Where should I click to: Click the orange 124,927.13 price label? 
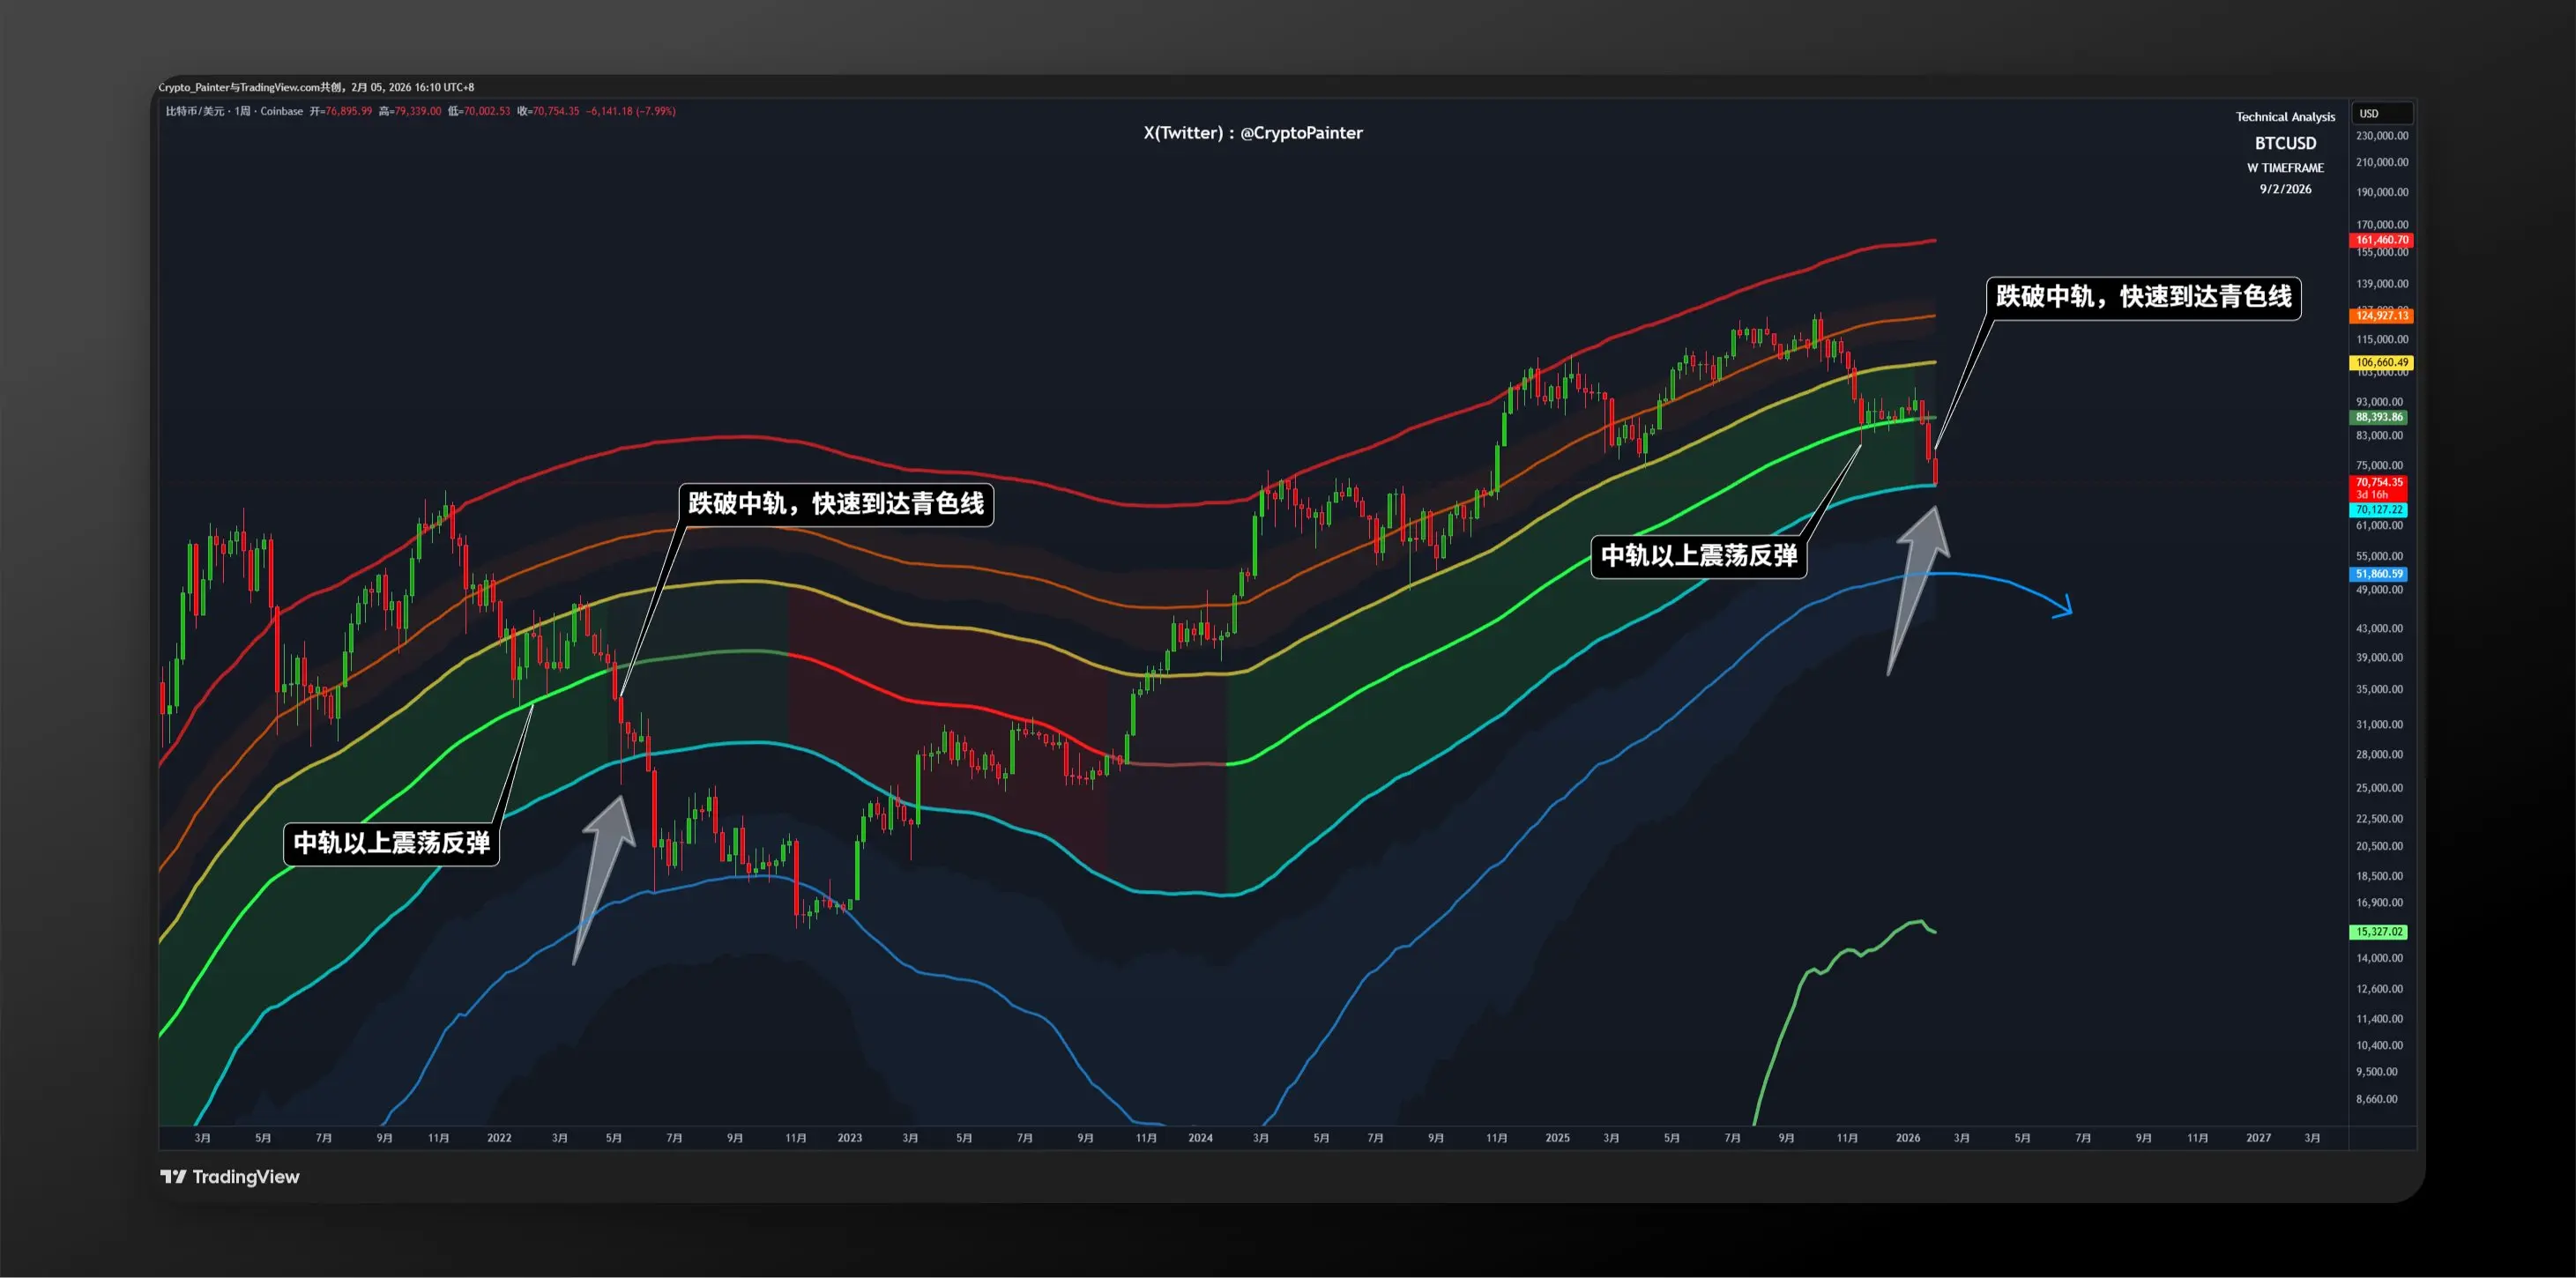(x=2381, y=316)
